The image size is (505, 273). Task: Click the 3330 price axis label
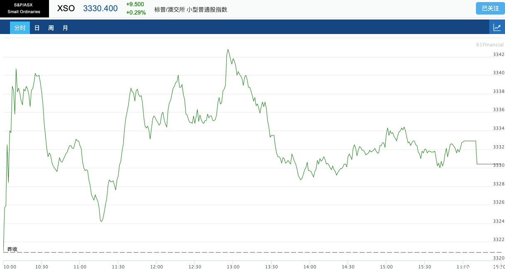click(498, 165)
